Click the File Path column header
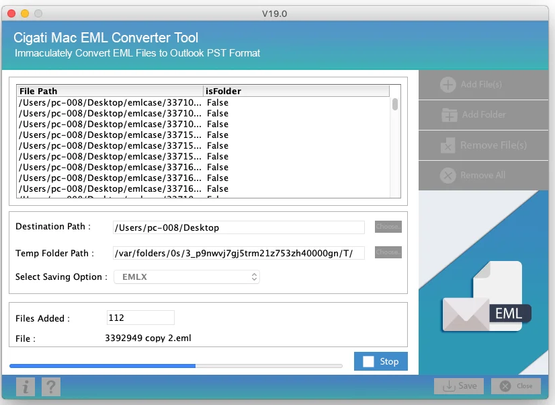This screenshot has height=405, width=555. click(x=110, y=91)
